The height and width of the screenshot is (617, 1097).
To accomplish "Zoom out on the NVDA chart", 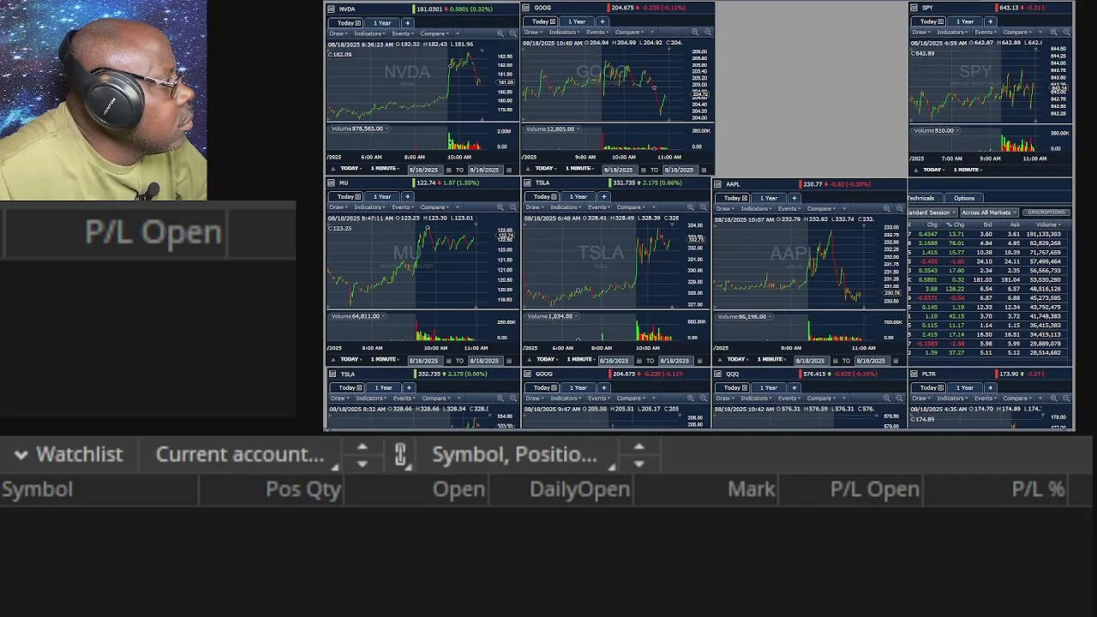I will [x=513, y=33].
